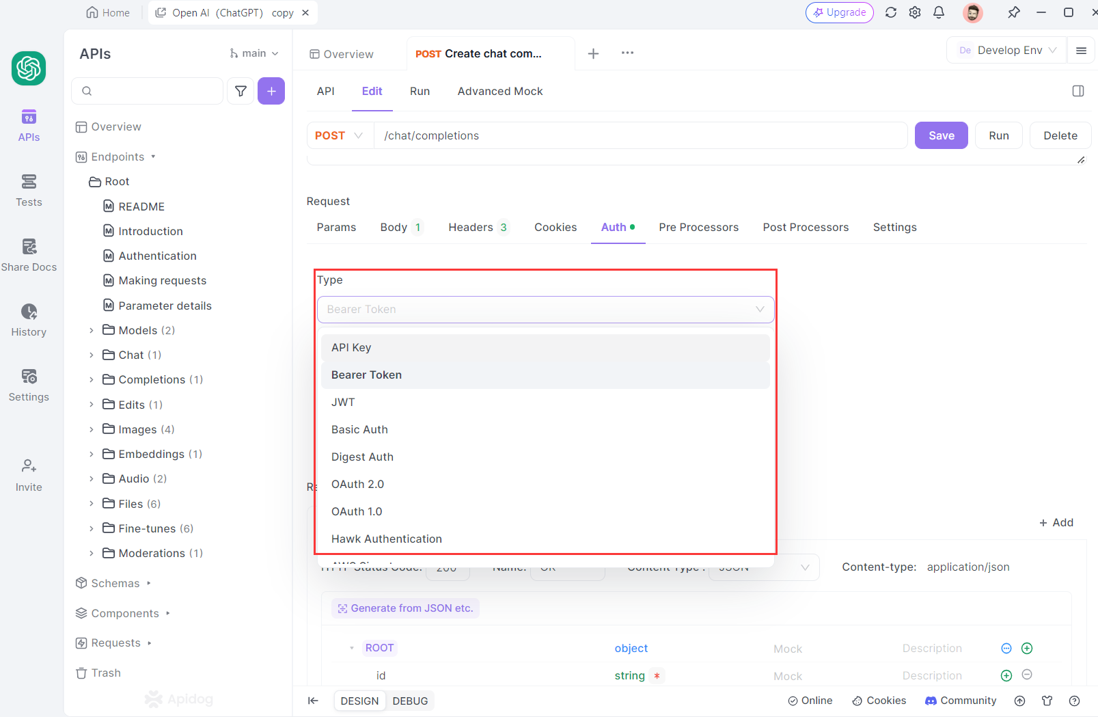
Task: Expand the Chat folder
Action: point(92,355)
